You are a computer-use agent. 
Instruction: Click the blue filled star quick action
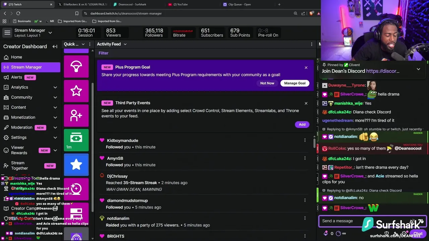[76, 164]
